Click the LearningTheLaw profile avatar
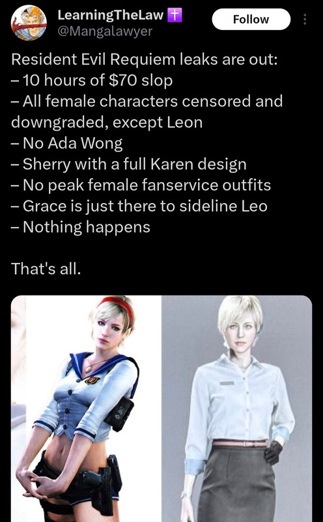 coord(29,23)
